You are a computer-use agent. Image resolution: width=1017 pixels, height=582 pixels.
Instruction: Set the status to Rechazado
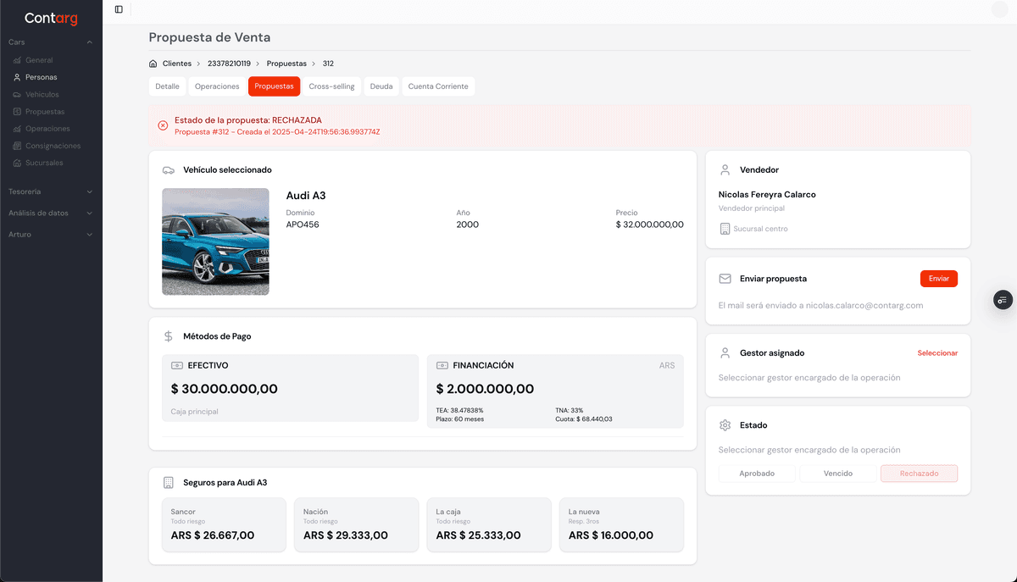pyautogui.click(x=920, y=474)
